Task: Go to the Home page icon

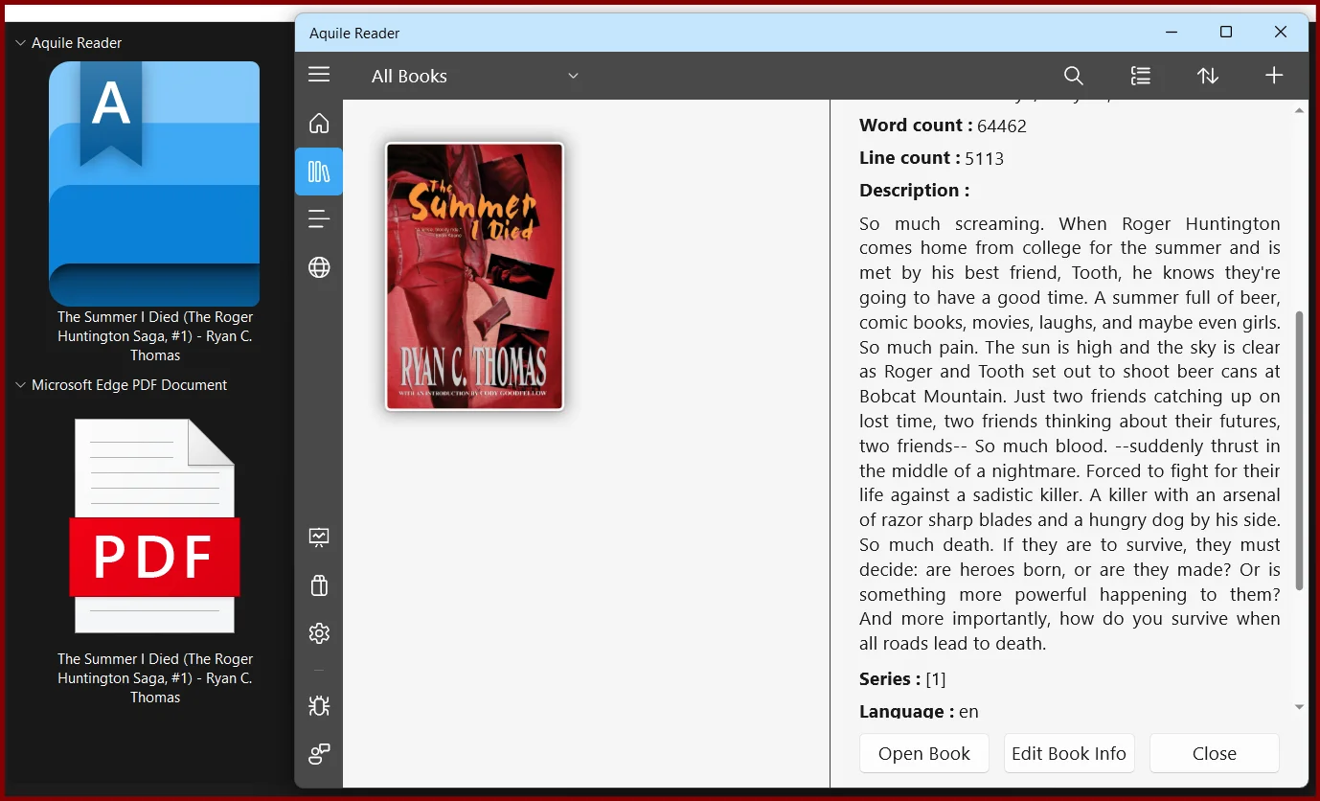Action: coord(319,124)
